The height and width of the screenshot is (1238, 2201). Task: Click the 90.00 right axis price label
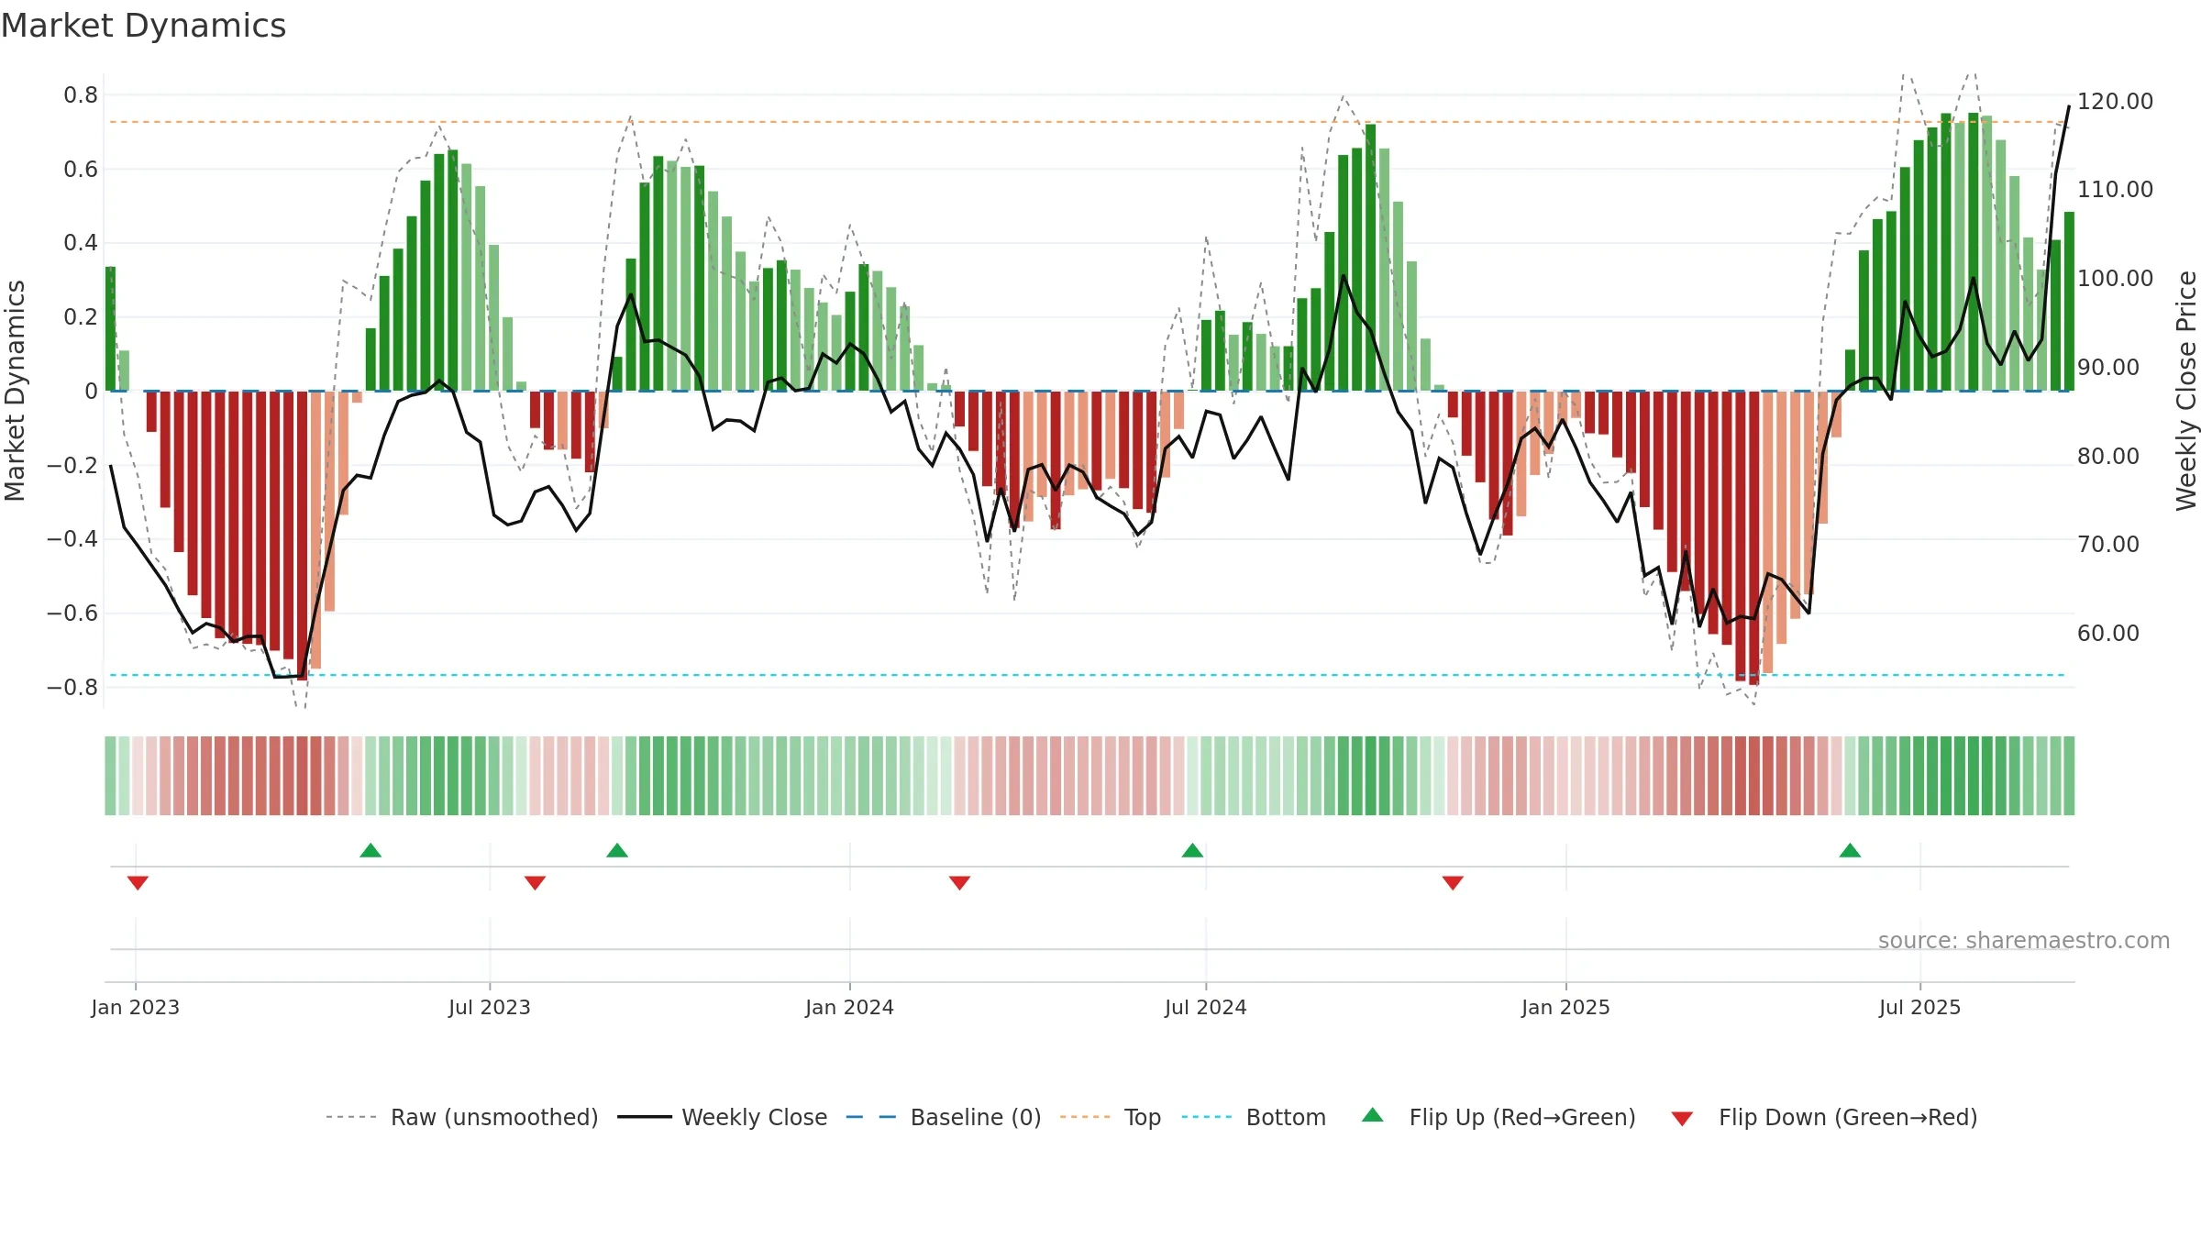2107,367
